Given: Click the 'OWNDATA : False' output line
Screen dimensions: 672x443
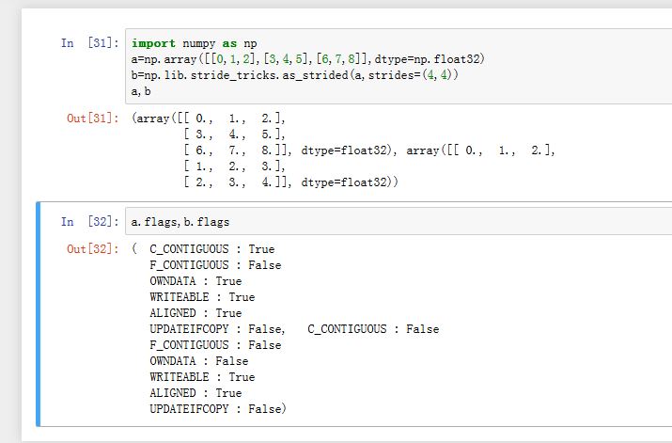Looking at the screenshot, I should pyautogui.click(x=198, y=361).
